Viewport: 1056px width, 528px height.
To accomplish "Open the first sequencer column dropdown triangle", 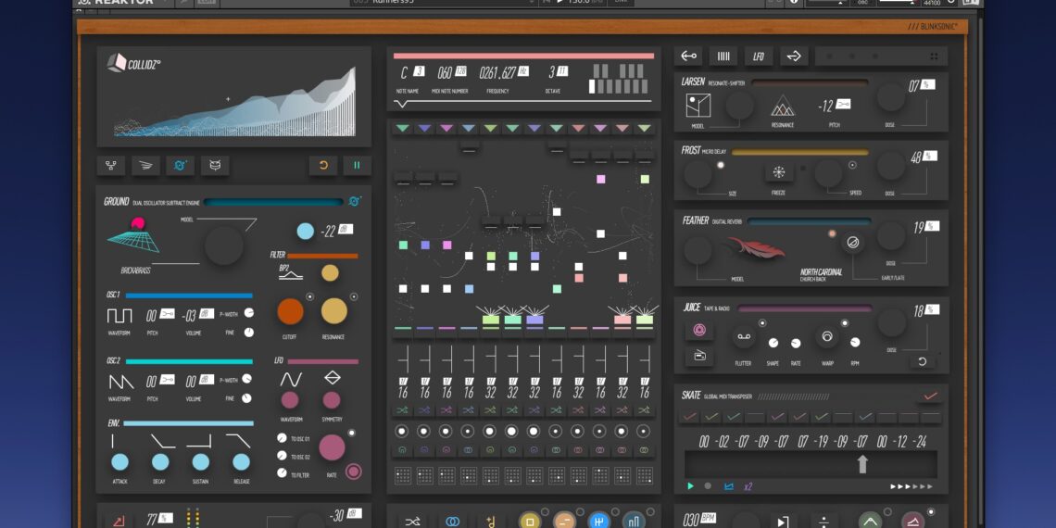I will (x=402, y=129).
